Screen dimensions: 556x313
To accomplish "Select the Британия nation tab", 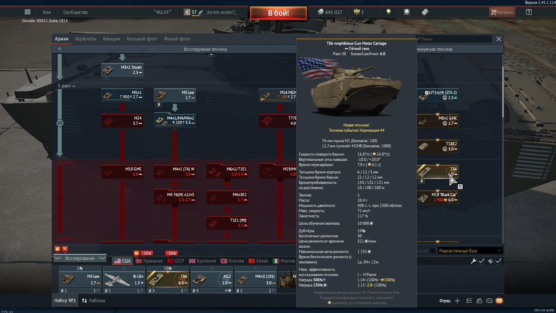I will pos(202,261).
